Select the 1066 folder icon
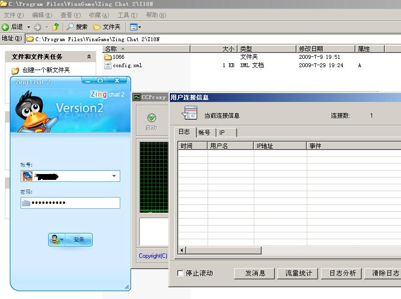 [x=108, y=57]
